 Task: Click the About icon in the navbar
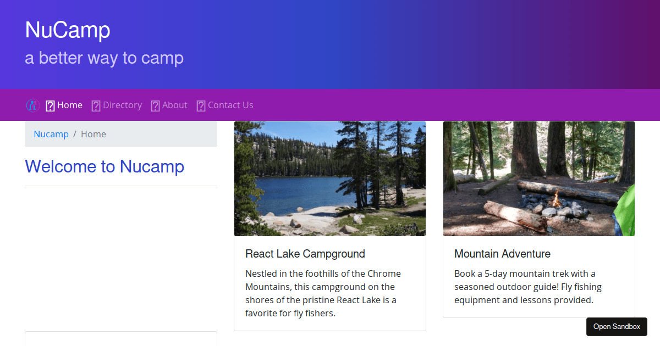(x=155, y=105)
